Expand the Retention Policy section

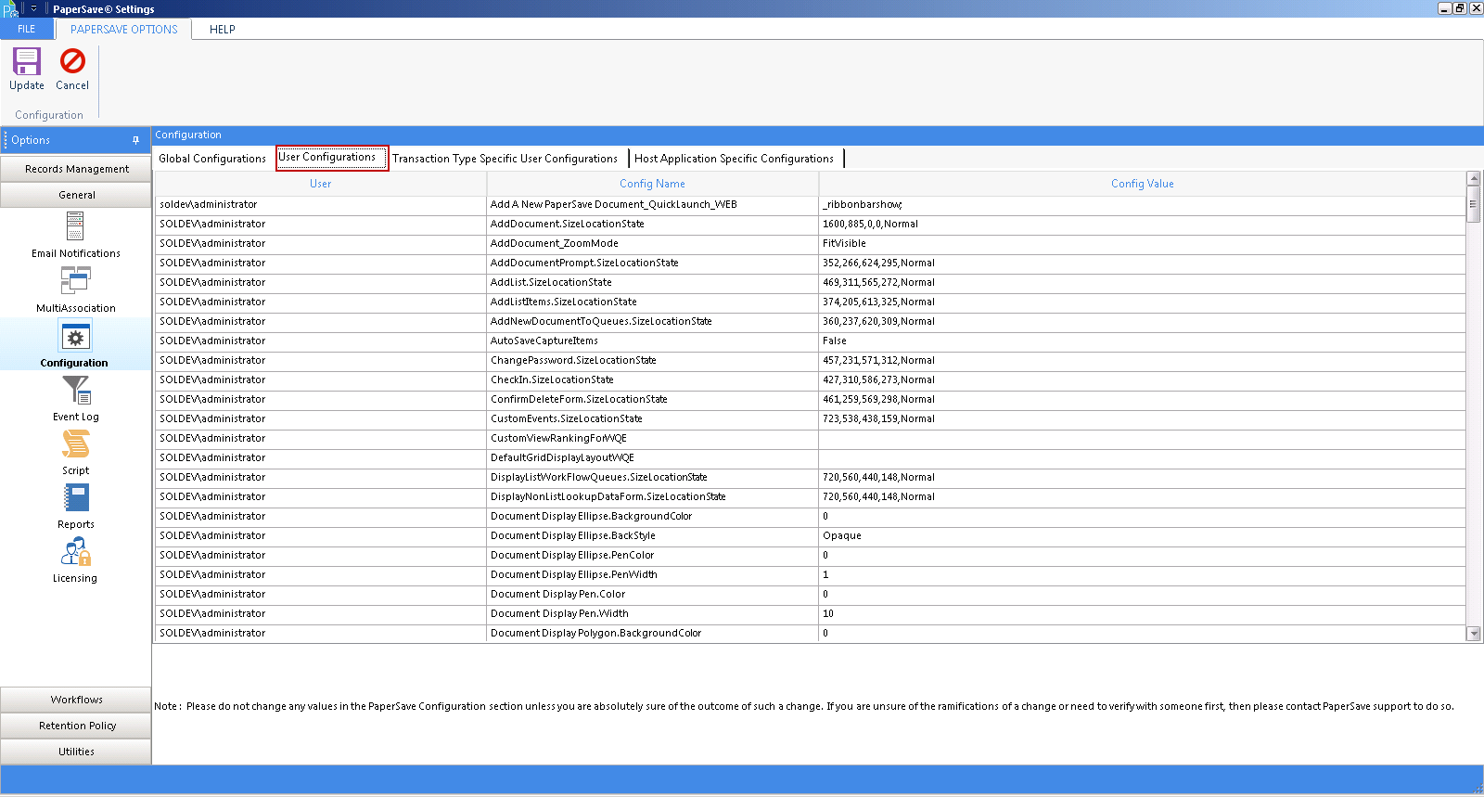[x=76, y=726]
